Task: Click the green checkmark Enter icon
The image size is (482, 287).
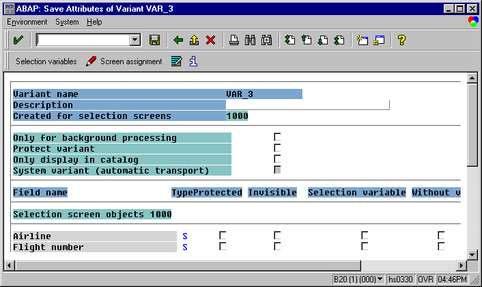Action: [18, 40]
